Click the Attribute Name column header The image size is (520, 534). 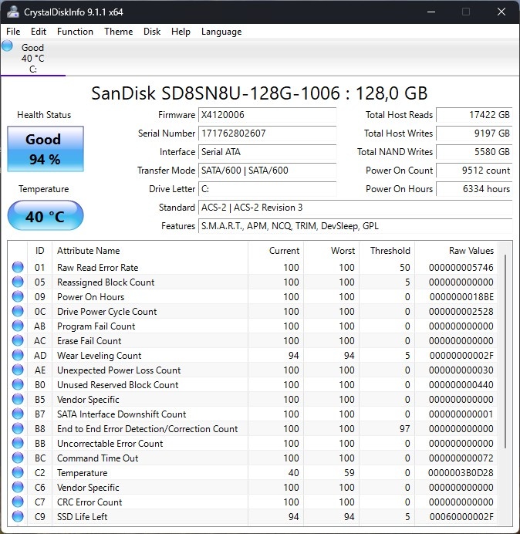pyautogui.click(x=150, y=251)
